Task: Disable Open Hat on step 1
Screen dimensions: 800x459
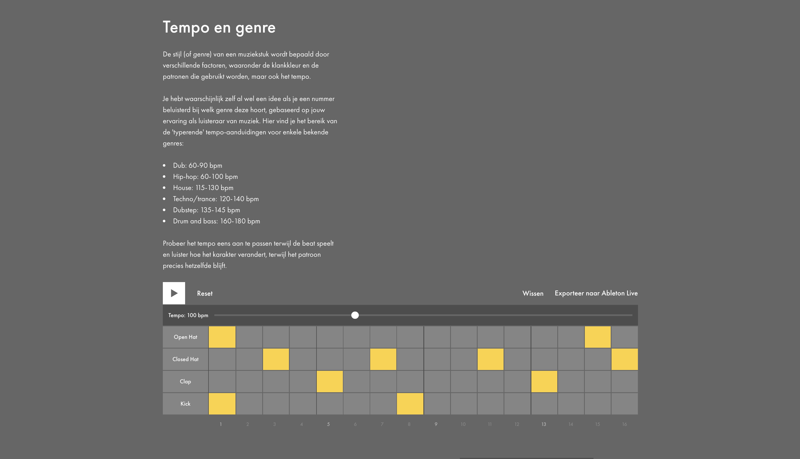Action: (x=222, y=337)
